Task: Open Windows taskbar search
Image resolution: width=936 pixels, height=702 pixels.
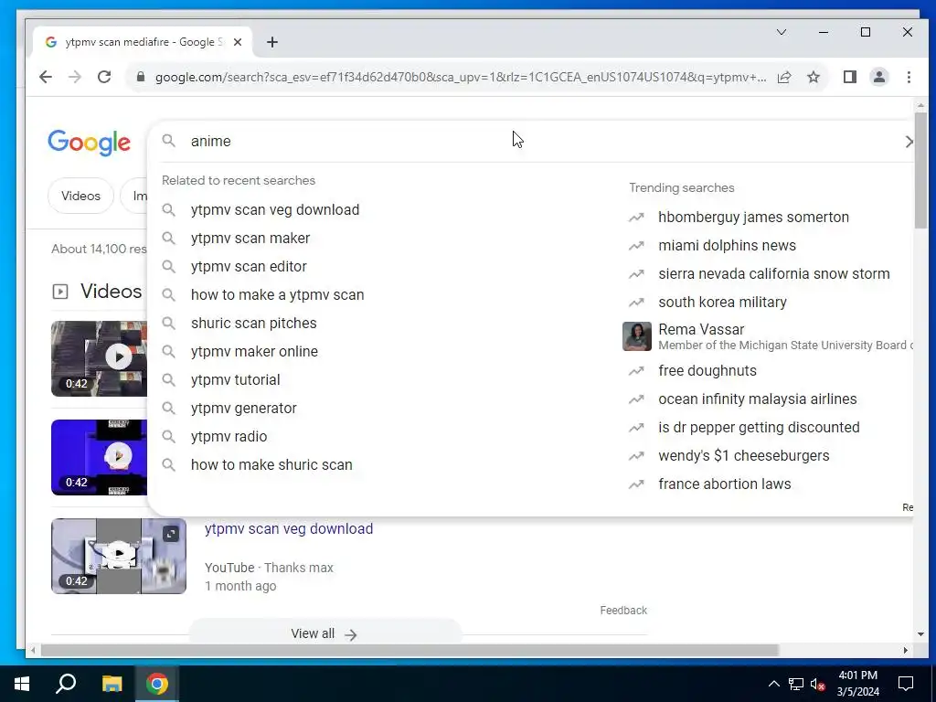Action: click(x=66, y=684)
